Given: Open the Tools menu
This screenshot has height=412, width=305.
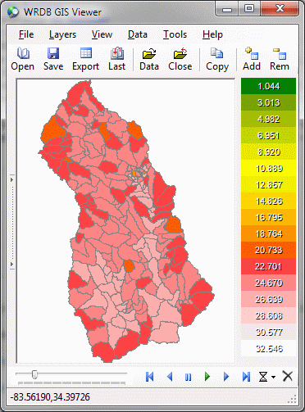Looking at the screenshot, I should (175, 34).
